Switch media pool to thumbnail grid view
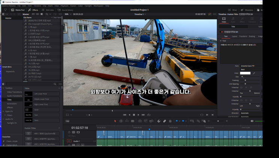Viewport: 279px width, 158px height. click(38, 14)
